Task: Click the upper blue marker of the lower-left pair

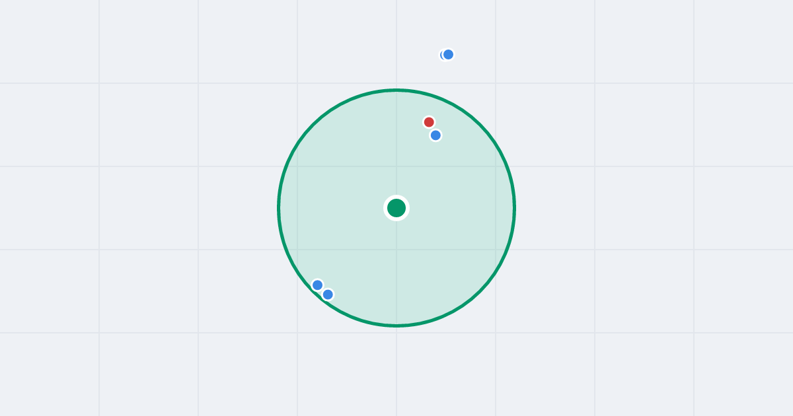Action: (x=317, y=285)
